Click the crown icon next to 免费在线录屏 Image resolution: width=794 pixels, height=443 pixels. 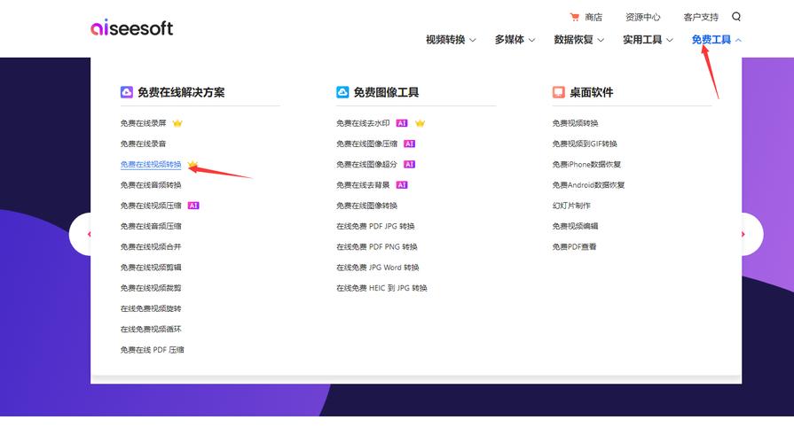click(177, 123)
